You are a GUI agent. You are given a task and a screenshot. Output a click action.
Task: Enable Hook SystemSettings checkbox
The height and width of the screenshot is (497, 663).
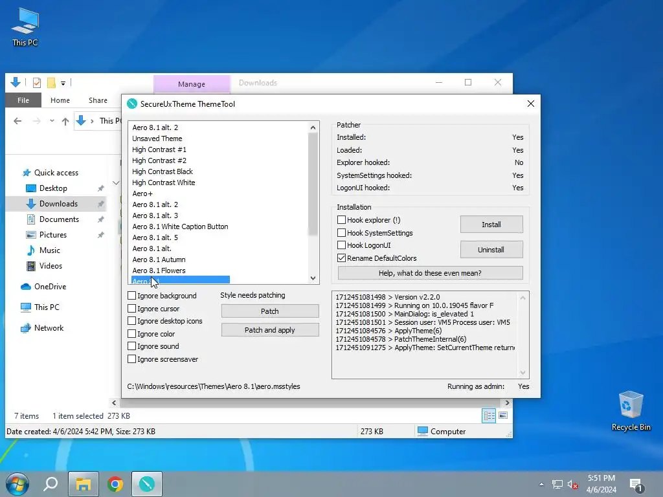tap(341, 233)
